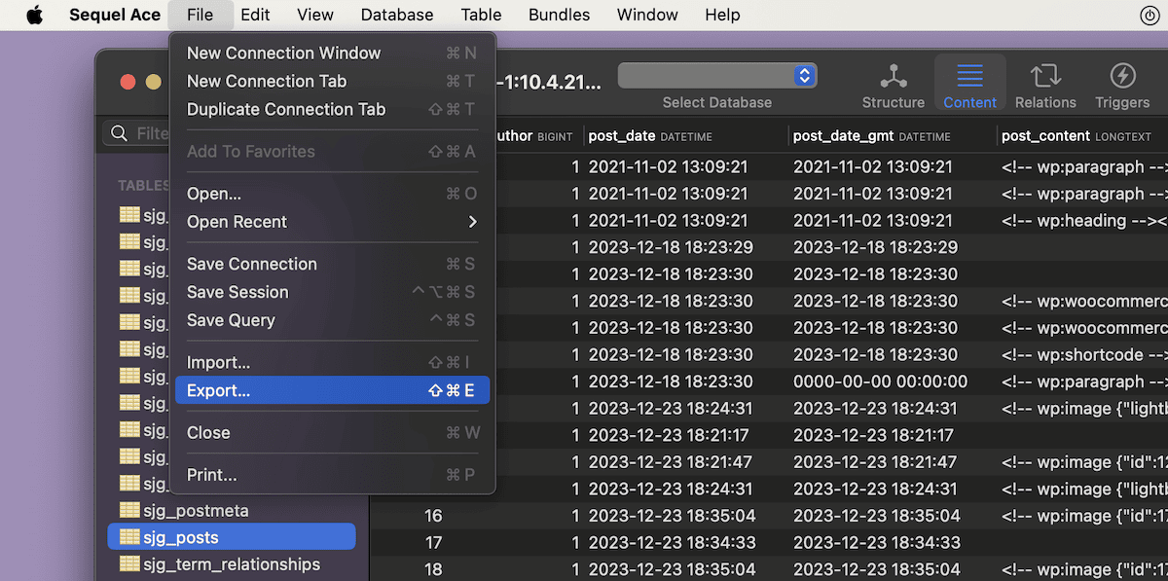Choose Save Query
The width and height of the screenshot is (1168, 581).
pos(332,320)
